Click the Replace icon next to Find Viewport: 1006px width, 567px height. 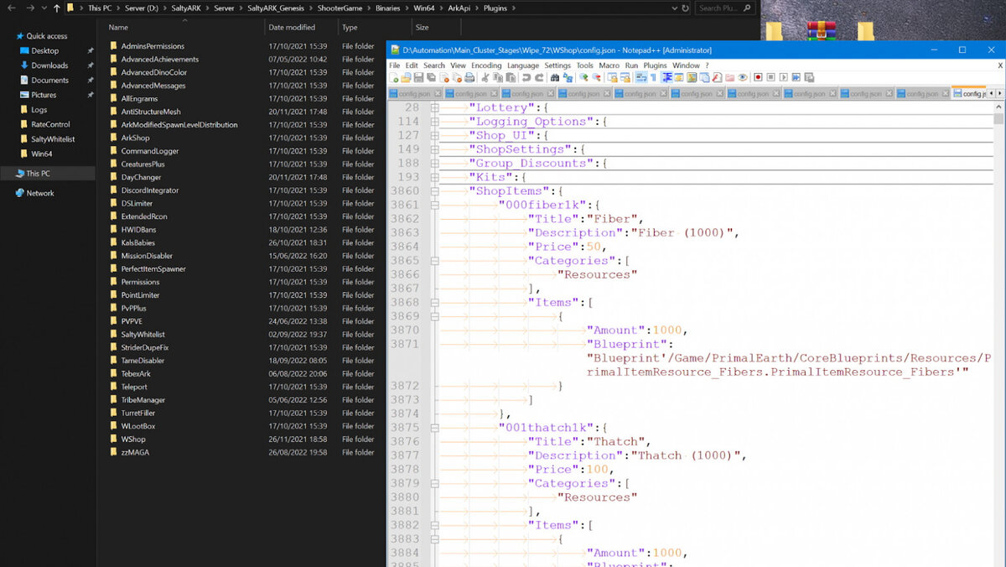(x=568, y=77)
